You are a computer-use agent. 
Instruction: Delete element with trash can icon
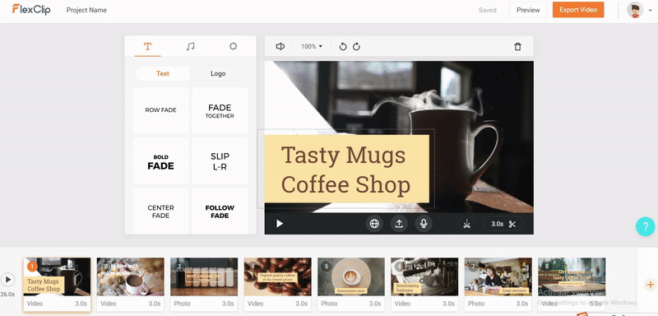pos(518,47)
